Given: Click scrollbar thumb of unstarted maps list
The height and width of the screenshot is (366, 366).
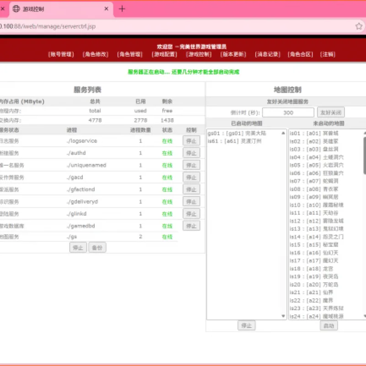Looking at the screenshot, I should pyautogui.click(x=365, y=156).
